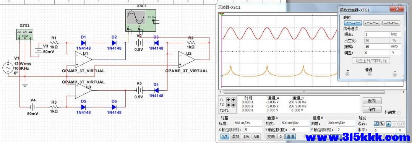Switch timebase to A/B mode
This screenshot has height=143, width=412.
pyautogui.click(x=256, y=136)
